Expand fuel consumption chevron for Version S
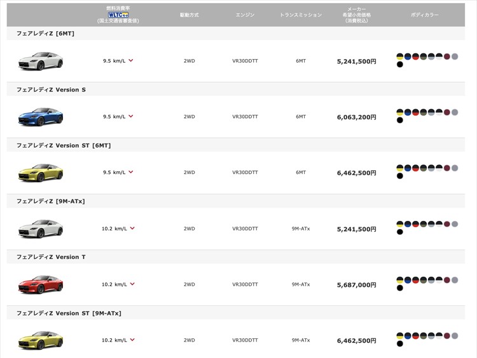 click(x=131, y=116)
